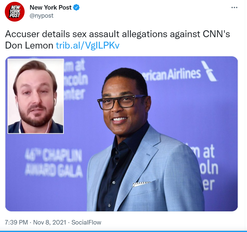Click the words Don Lemon in tweet
Image resolution: width=247 pixels, height=232 pixels.
click(x=29, y=46)
